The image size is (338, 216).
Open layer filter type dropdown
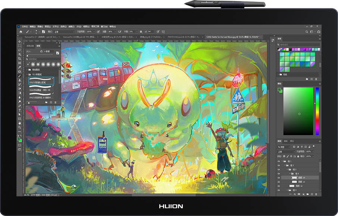point(284,147)
